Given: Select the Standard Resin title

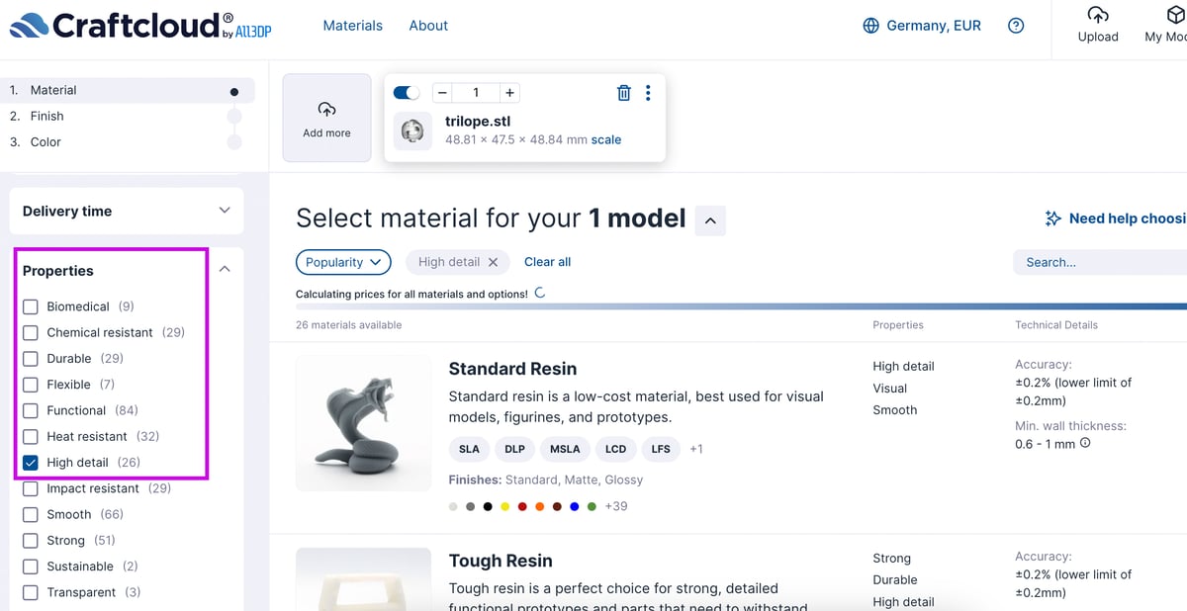Looking at the screenshot, I should pos(512,369).
